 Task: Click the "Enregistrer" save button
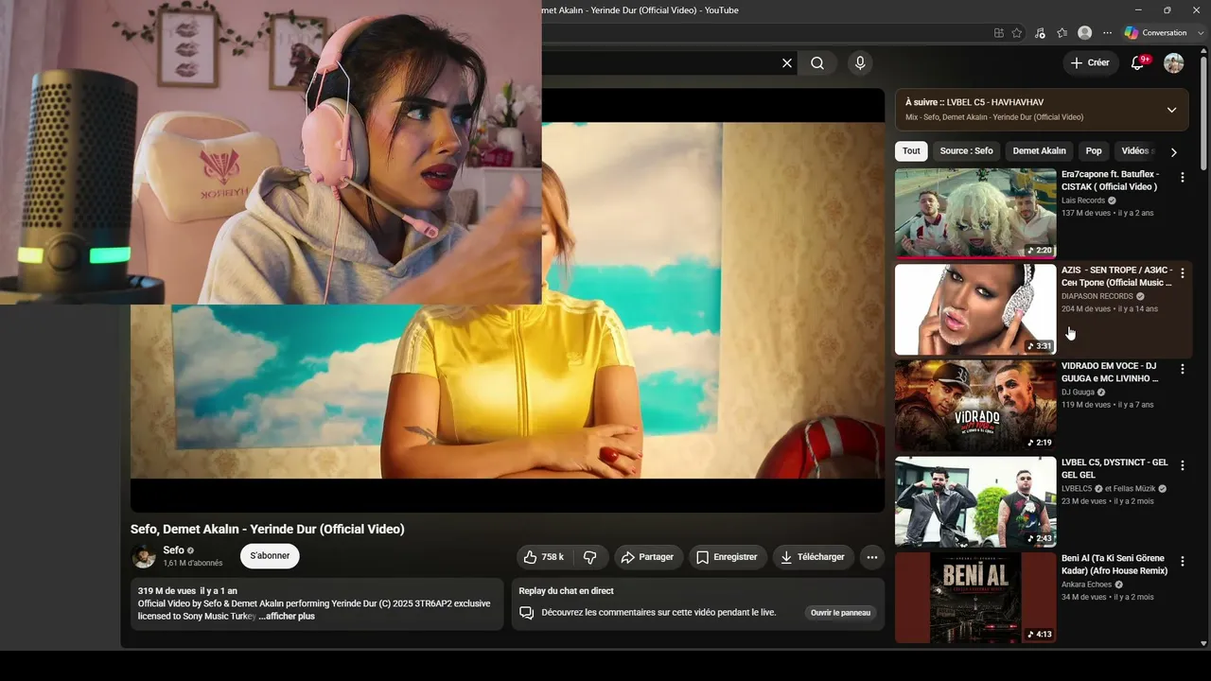727,557
